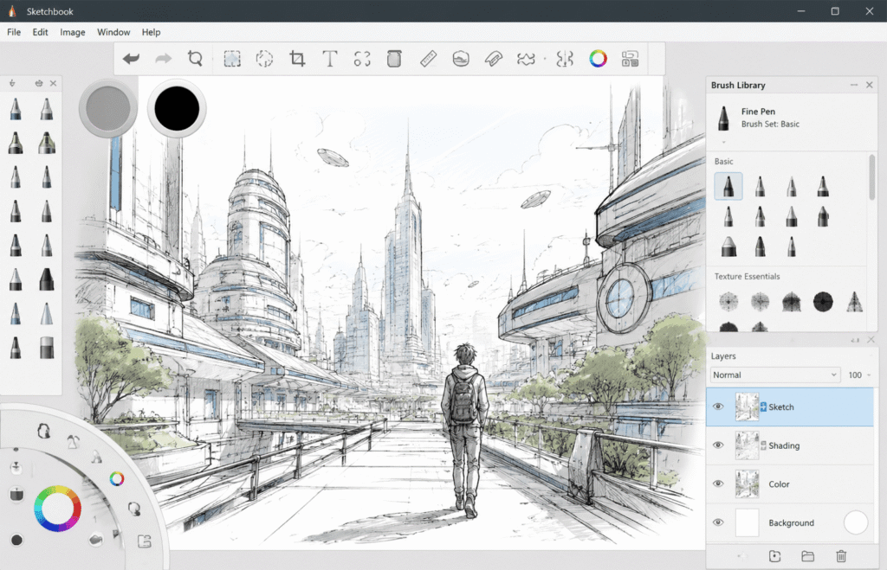Toggle the lock marker on the Shading layer

763,445
